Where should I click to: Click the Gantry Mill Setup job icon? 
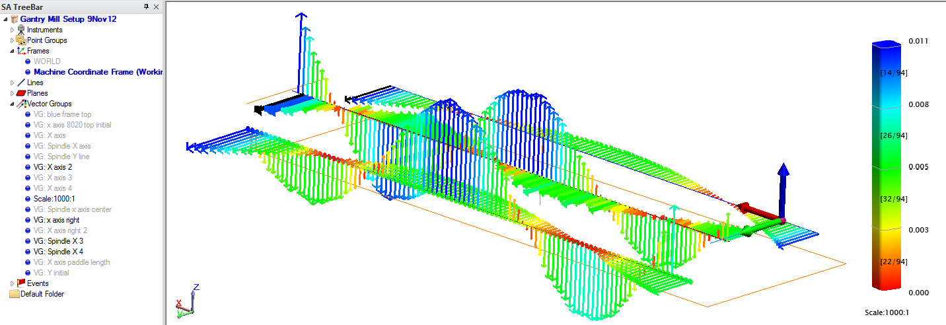tap(15, 19)
